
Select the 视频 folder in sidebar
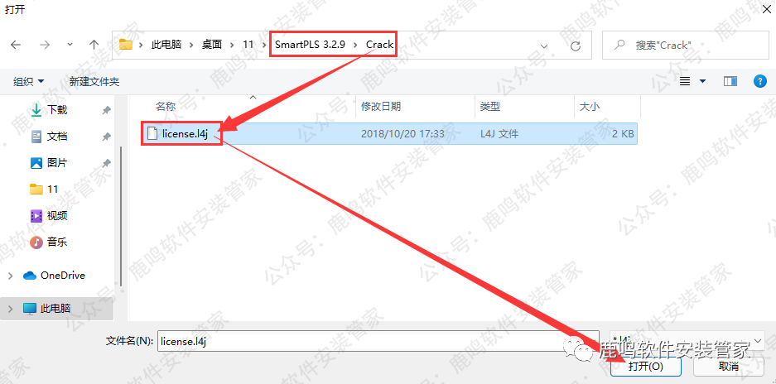coord(57,215)
